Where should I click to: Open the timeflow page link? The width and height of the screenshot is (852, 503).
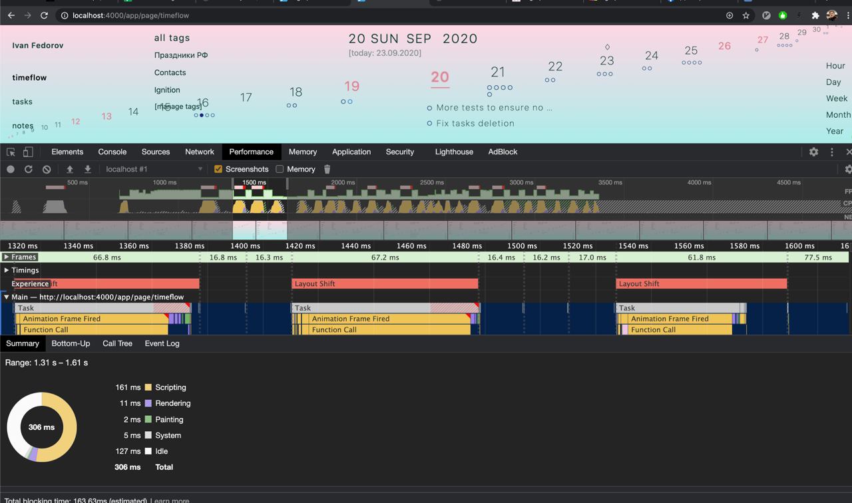pos(29,78)
